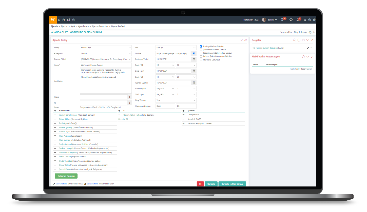Screen dimensions: 367x212
Task: Check Şubemdeki Herkes Görsün
Action: (x=201, y=50)
